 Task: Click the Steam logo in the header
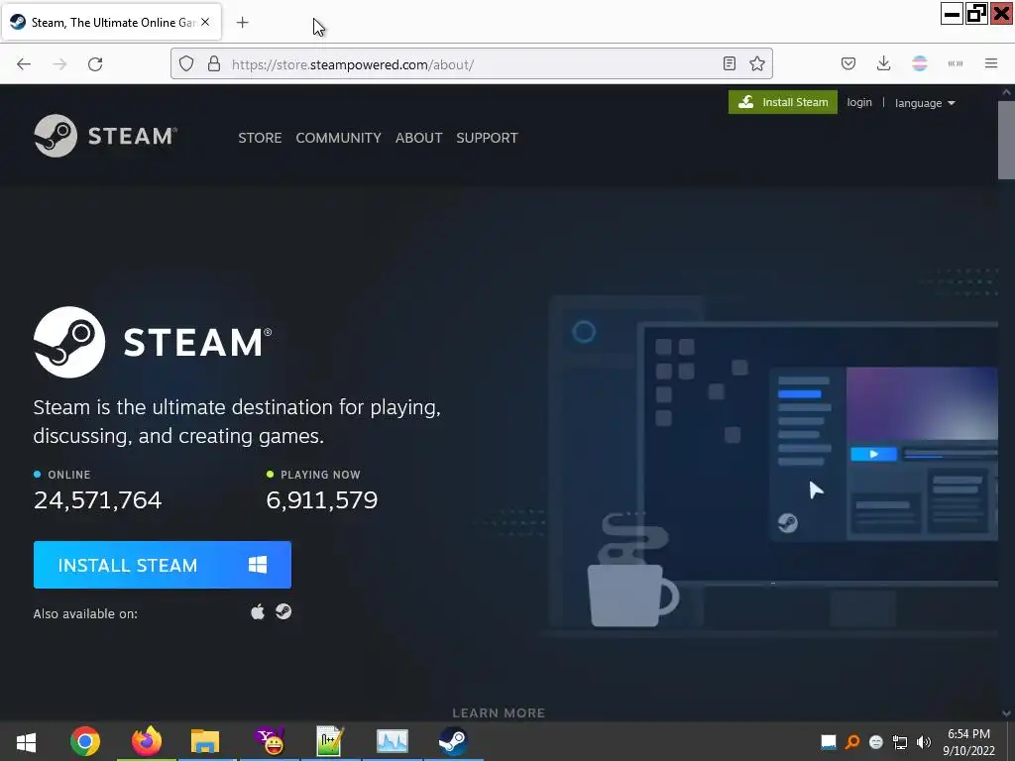click(105, 136)
